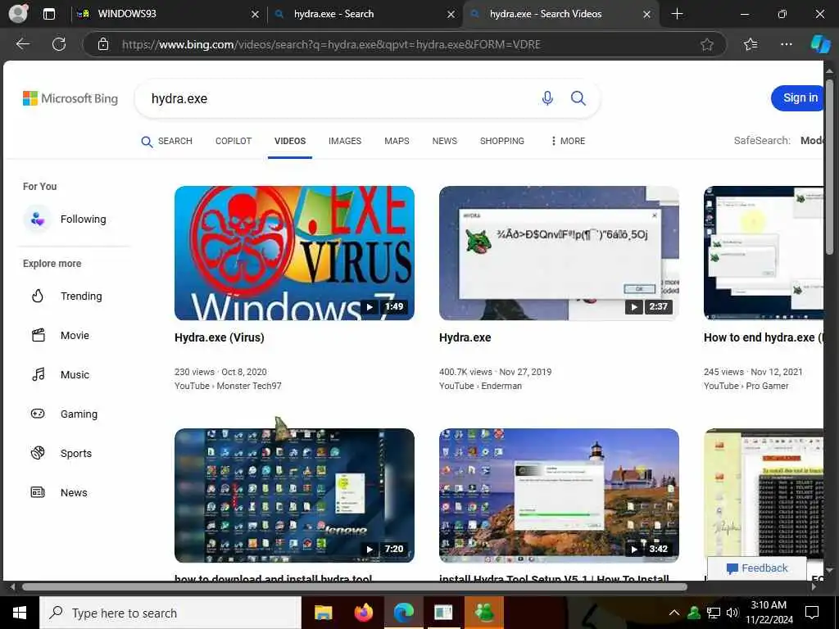Open the SafeSearch setting dropdown
Image resolution: width=839 pixels, height=629 pixels.
click(x=778, y=141)
